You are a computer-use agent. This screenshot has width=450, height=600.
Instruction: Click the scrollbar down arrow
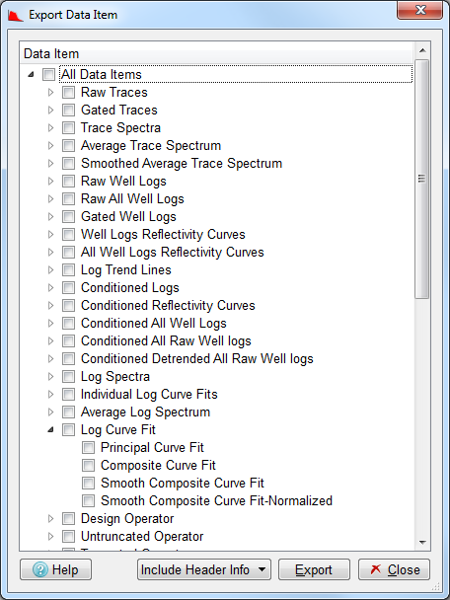click(422, 542)
